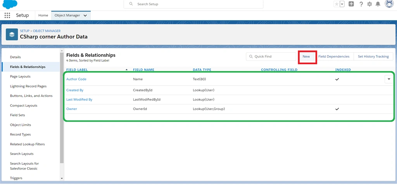The width and height of the screenshot is (397, 185).
Task: Open Object Limits in the sidebar
Action: coord(21,125)
